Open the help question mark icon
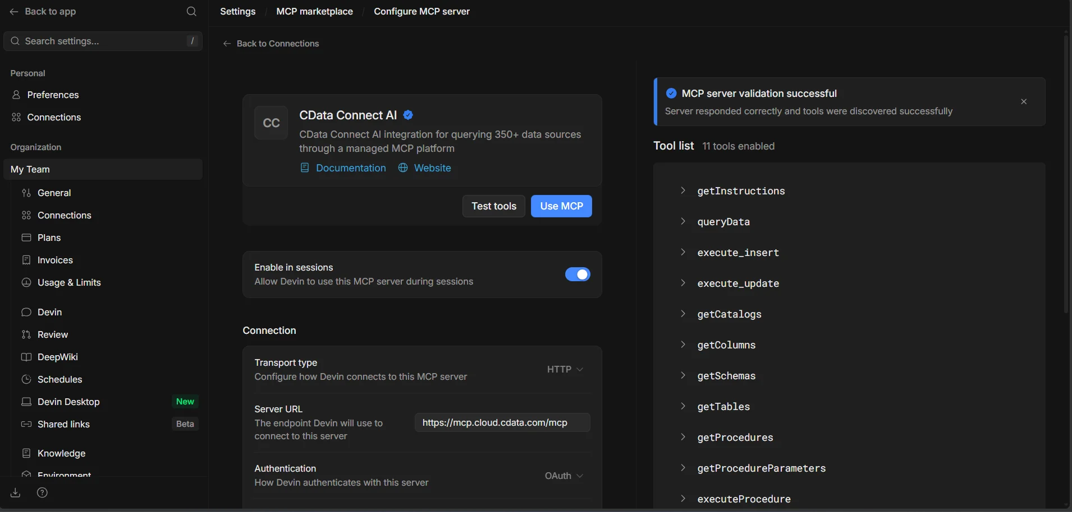Image resolution: width=1072 pixels, height=512 pixels. (x=42, y=493)
